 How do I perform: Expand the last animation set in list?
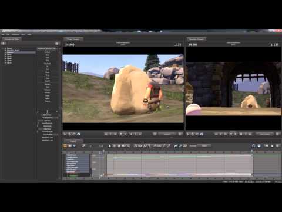click(5, 63)
